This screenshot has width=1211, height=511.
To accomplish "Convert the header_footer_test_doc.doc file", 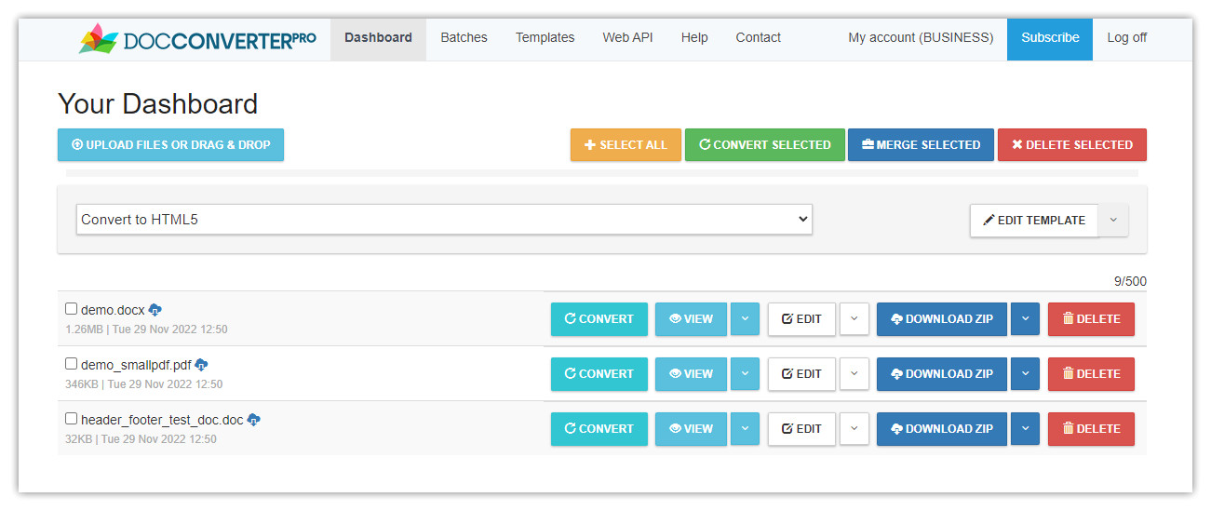I will [599, 429].
